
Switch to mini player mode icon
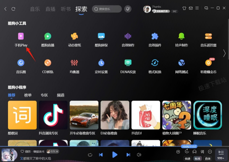(206, 8)
